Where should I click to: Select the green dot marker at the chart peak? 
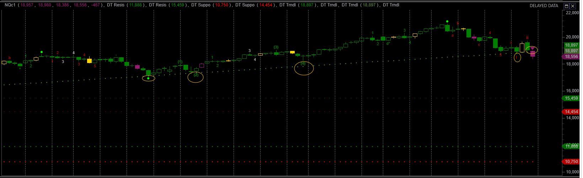tap(447, 21)
